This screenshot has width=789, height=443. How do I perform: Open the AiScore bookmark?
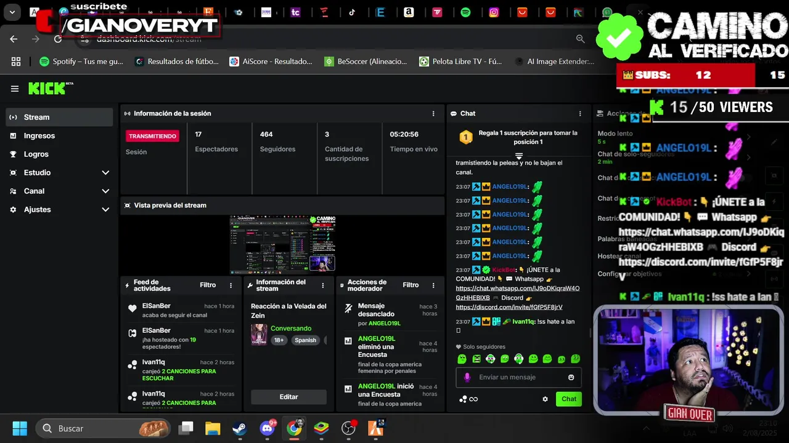pyautogui.click(x=271, y=62)
